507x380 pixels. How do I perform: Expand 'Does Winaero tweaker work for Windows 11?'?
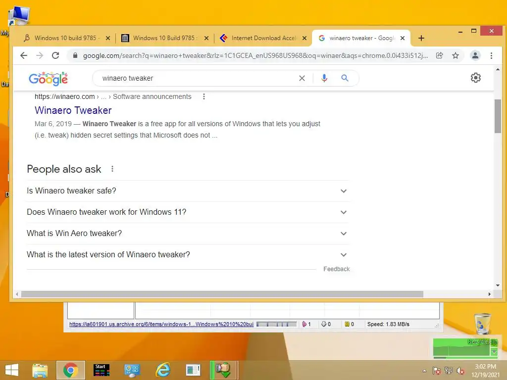click(188, 212)
